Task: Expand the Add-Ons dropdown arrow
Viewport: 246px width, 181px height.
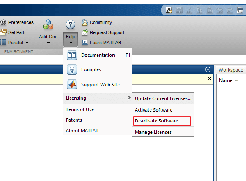Action: (x=49, y=43)
